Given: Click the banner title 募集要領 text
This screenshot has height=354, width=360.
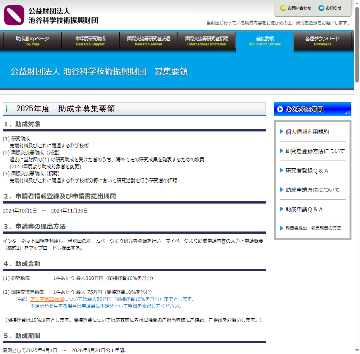Looking at the screenshot, I should 171,71.
